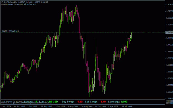Click the 1.3611 price axis label
The width and height of the screenshot is (173, 108).
point(169,65)
